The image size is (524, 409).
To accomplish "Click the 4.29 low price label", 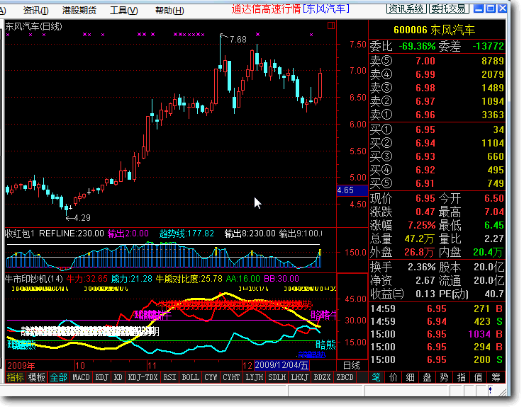I will (82, 218).
